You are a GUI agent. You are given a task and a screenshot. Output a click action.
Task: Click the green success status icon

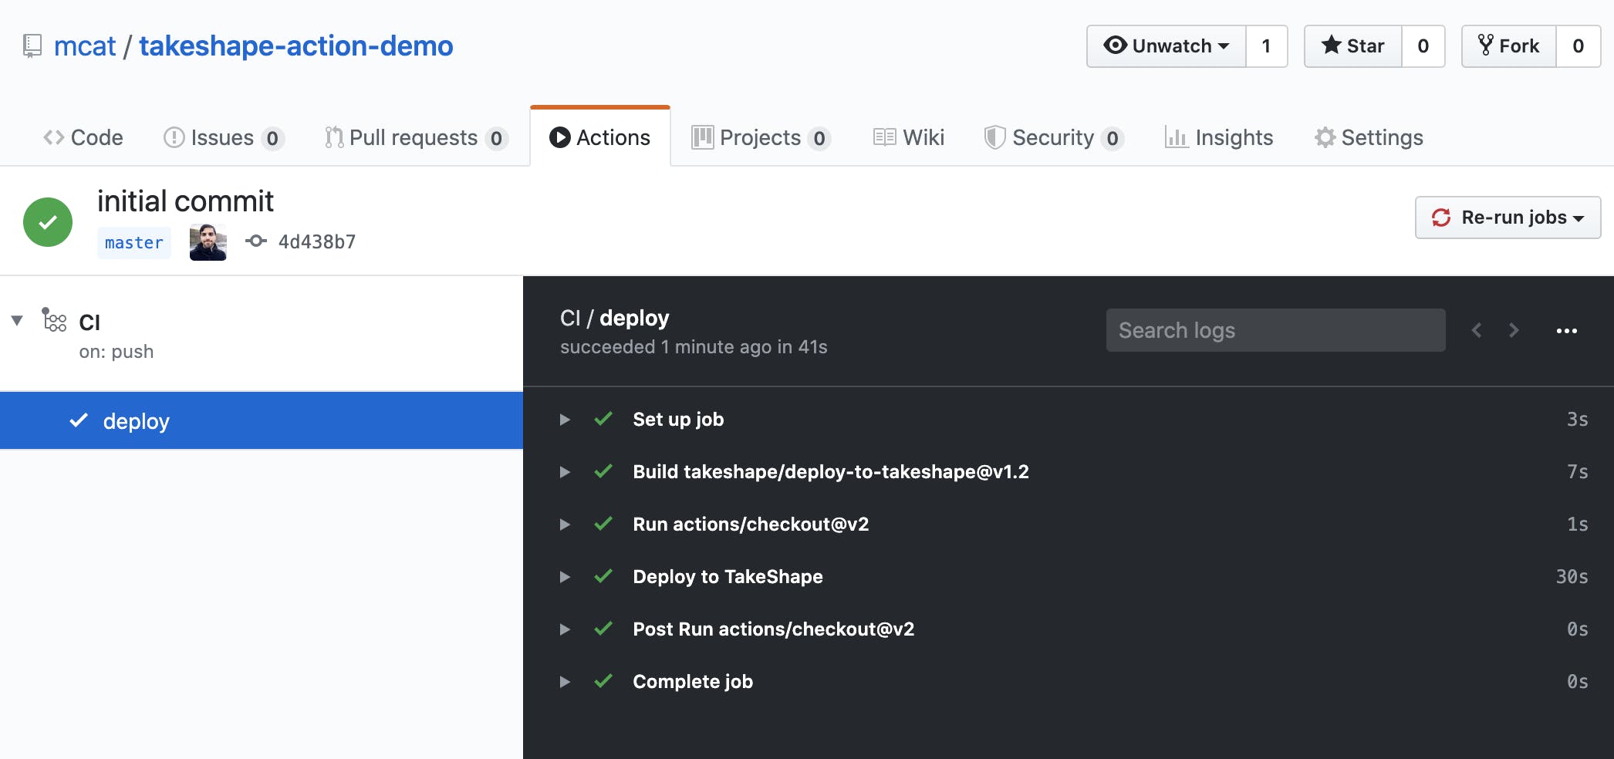coord(48,222)
